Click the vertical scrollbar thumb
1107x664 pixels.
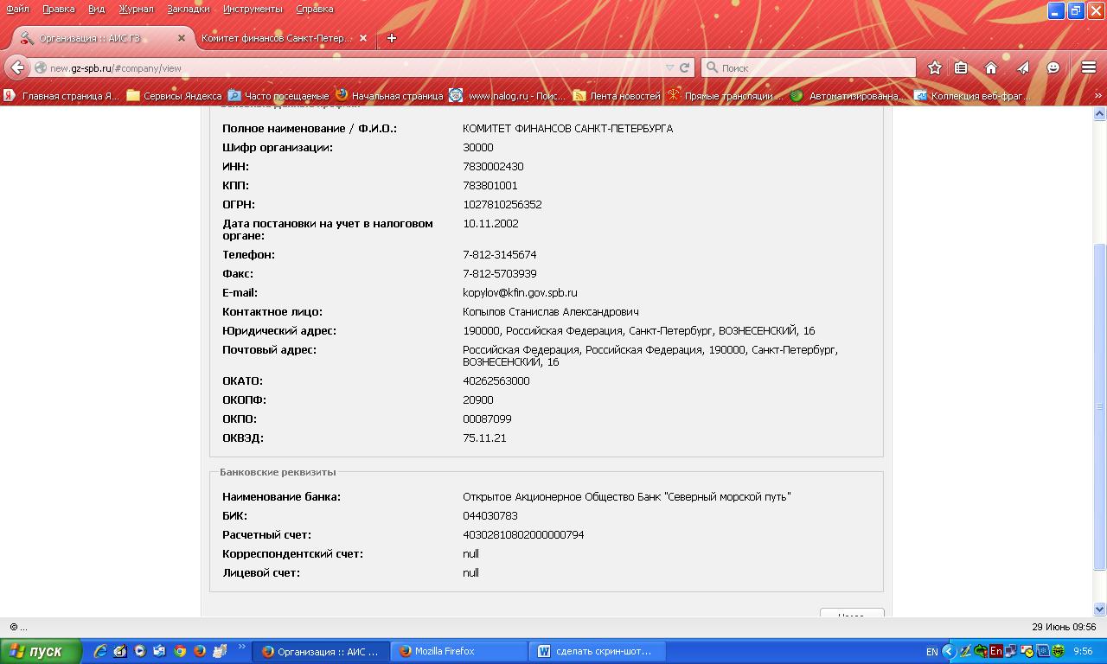pos(1100,406)
